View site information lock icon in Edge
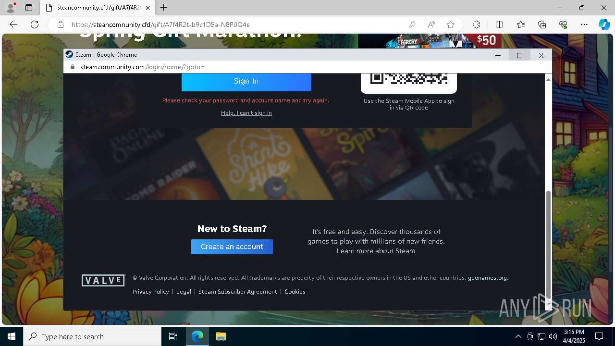The width and height of the screenshot is (615, 346). click(61, 25)
